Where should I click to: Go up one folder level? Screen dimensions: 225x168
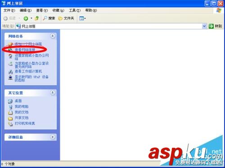(x=37, y=18)
